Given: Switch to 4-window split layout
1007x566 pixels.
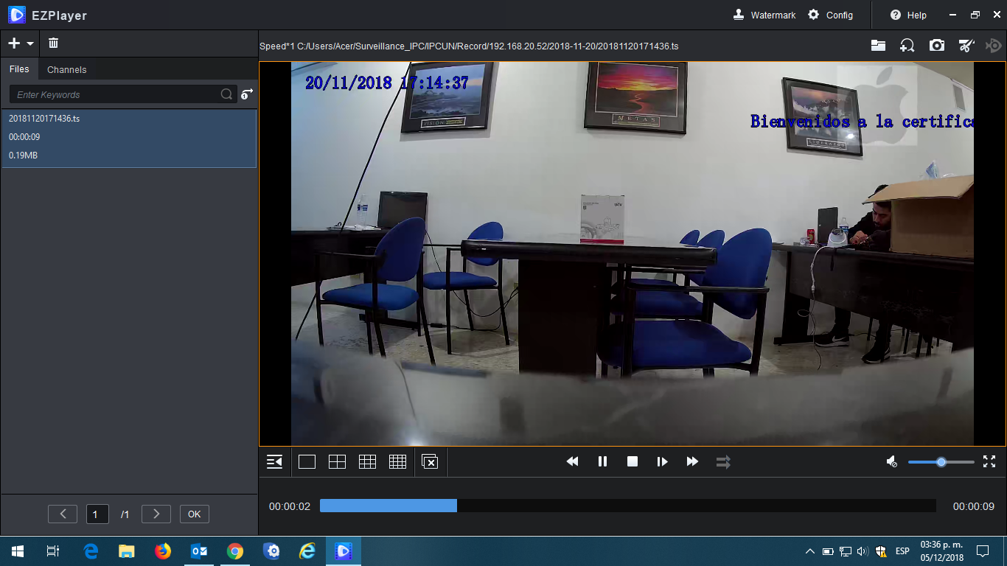Looking at the screenshot, I should (337, 461).
